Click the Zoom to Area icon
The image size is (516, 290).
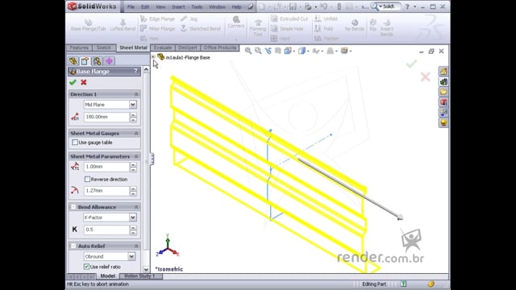tap(258, 51)
